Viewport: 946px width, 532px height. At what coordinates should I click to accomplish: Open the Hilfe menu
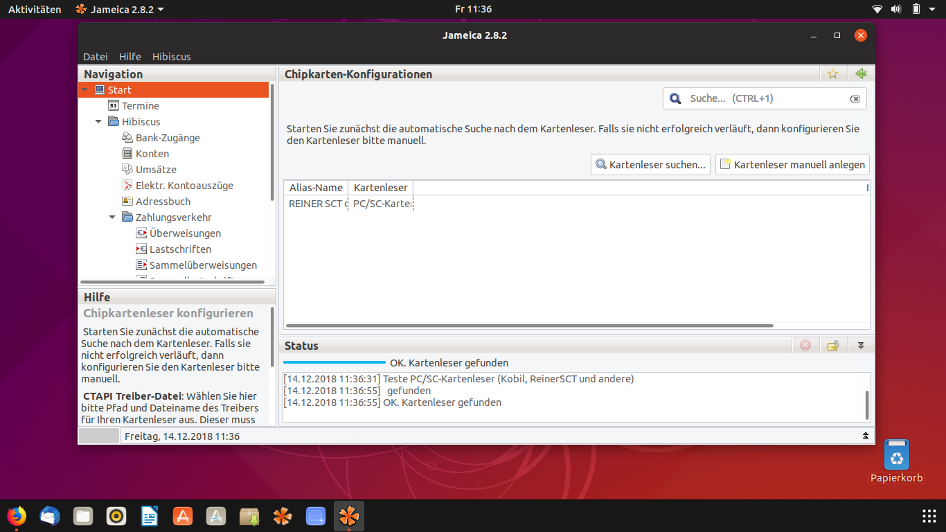pos(130,57)
